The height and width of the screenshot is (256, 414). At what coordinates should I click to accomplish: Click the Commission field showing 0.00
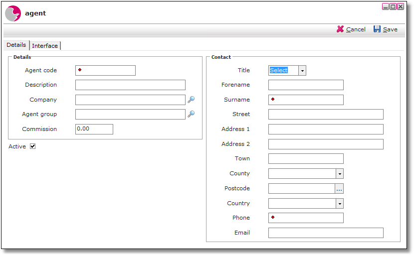click(94, 129)
